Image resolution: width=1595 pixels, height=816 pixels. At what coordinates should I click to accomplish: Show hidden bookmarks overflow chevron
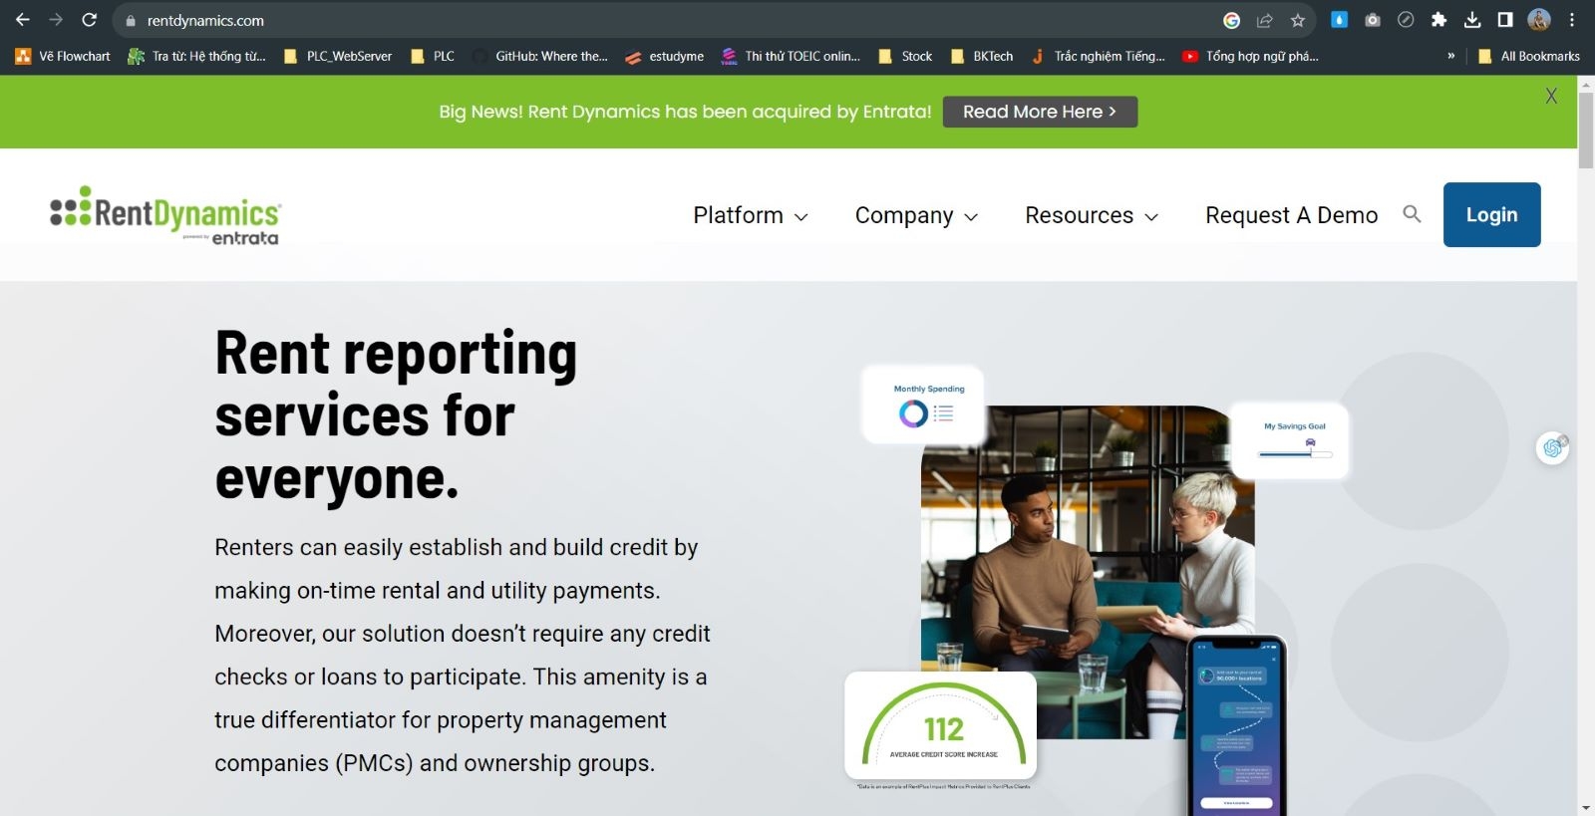pyautogui.click(x=1450, y=57)
